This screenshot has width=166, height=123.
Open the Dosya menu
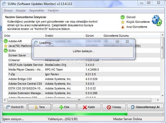(x=8, y=10)
